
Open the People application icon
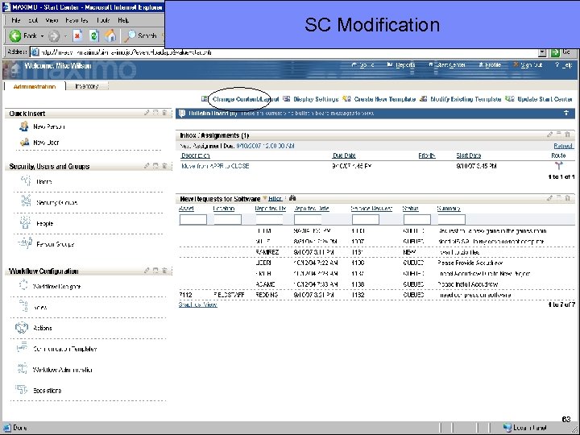(x=25, y=222)
